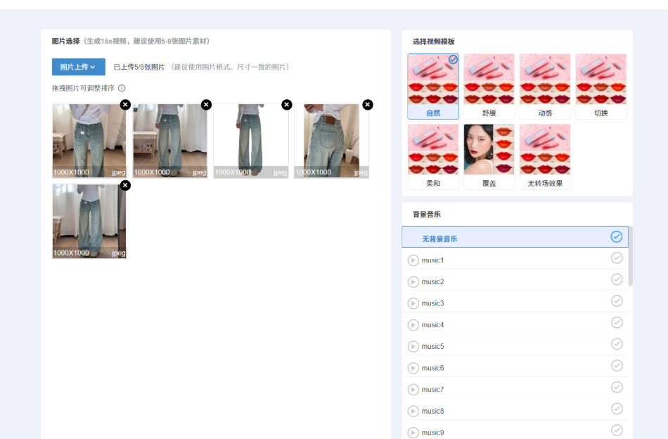Screen dimensions: 668x439
Task: Tick the check circle for music8
Action: click(617, 408)
